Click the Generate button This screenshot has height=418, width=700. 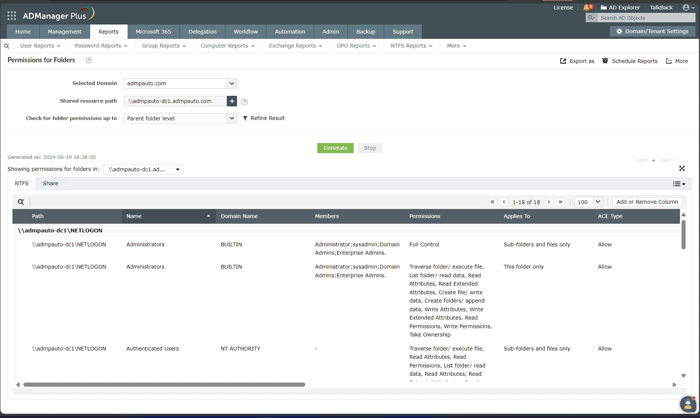[x=335, y=148]
